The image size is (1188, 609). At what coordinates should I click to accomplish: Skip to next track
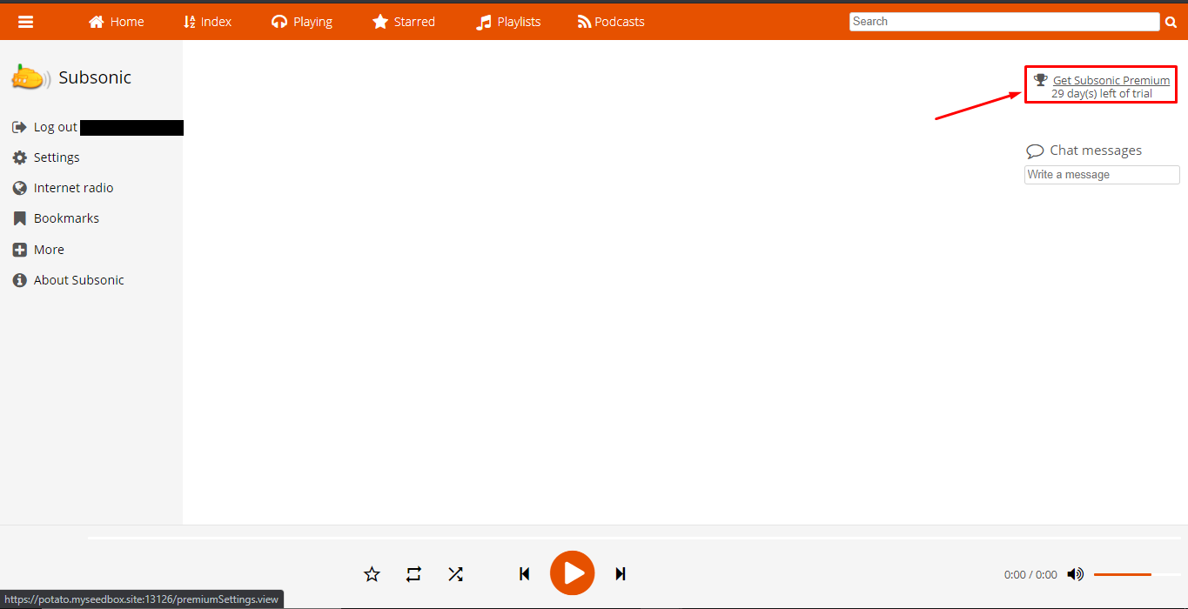[621, 574]
